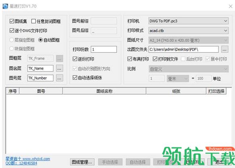Close the 星速打印V1.70 window
This screenshot has width=235, height=168.
[231, 6]
